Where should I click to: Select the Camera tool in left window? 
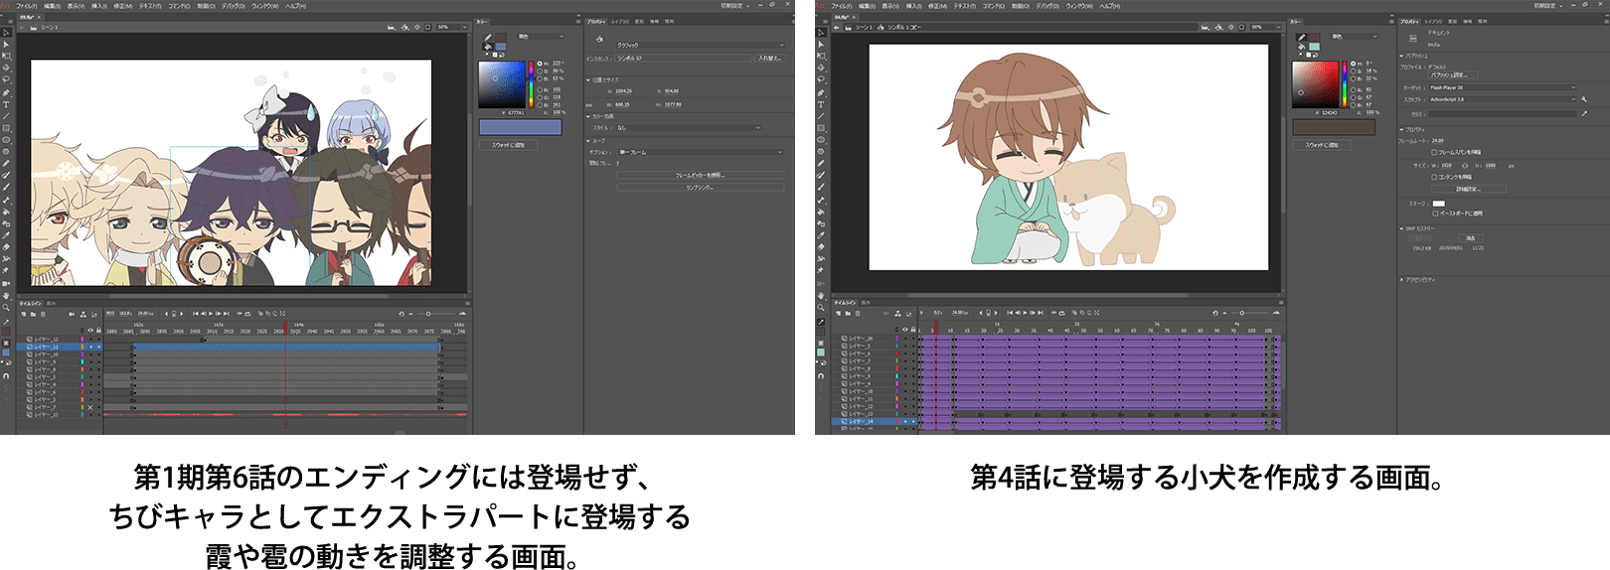tap(6, 284)
